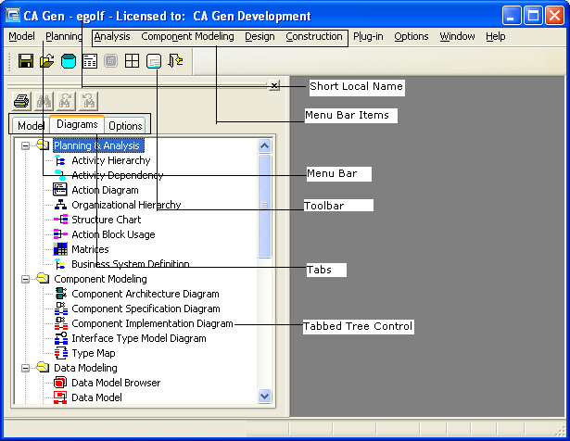
Task: Click the Component Specification Diagram icon
Action: (x=61, y=309)
